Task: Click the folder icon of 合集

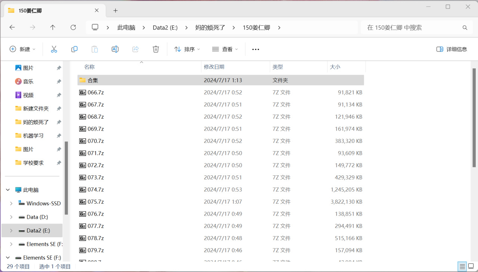Action: pyautogui.click(x=83, y=80)
